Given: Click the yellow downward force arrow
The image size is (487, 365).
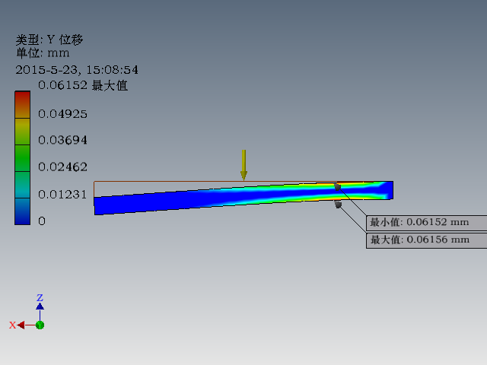Looking at the screenshot, I should tap(243, 165).
